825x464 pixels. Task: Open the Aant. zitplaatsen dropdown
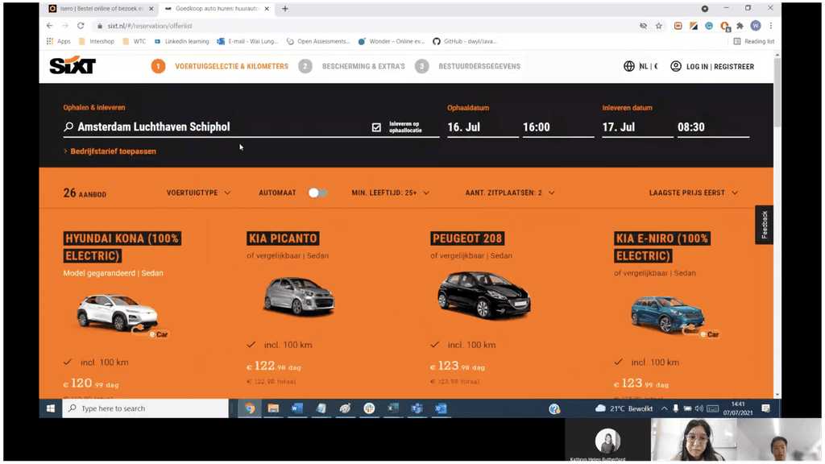coord(510,193)
